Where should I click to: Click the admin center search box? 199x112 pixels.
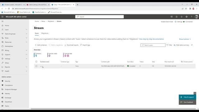pyautogui.click(x=99, y=16)
